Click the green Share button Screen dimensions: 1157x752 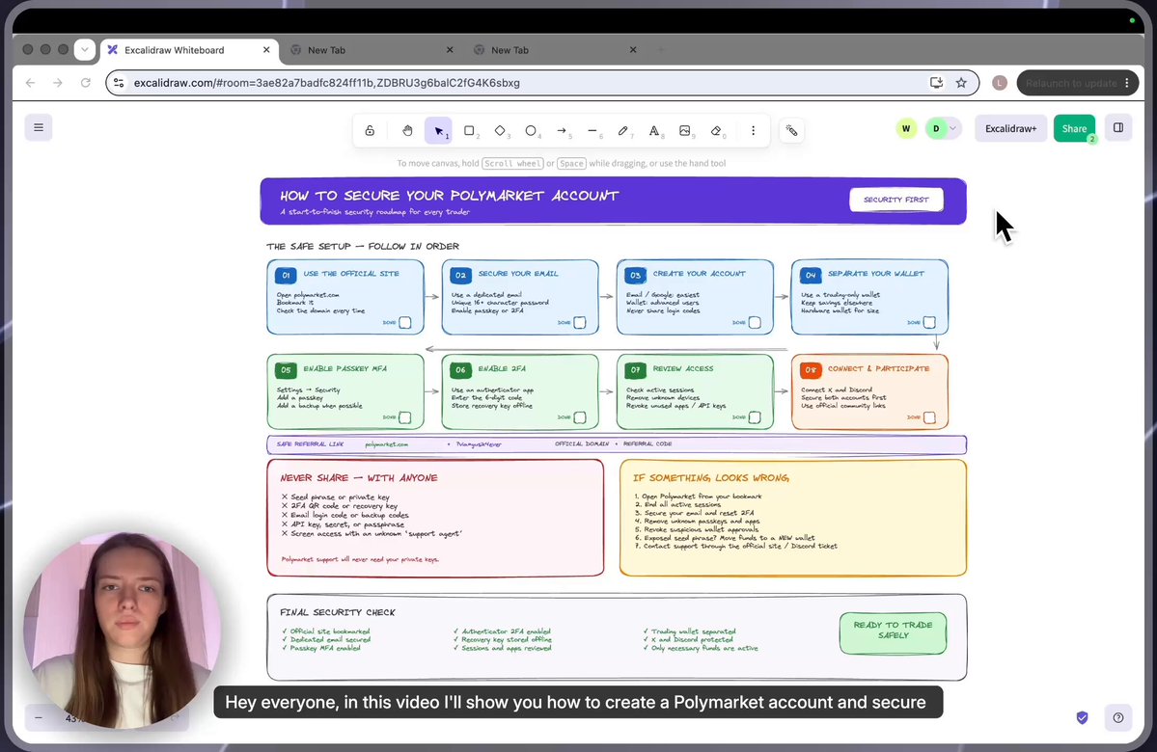point(1074,128)
